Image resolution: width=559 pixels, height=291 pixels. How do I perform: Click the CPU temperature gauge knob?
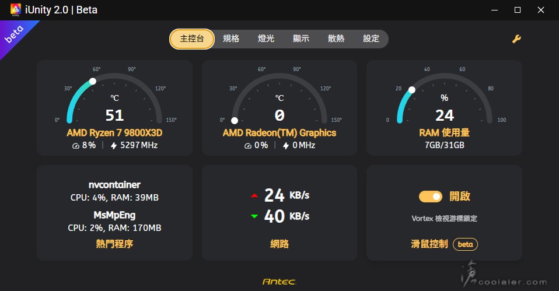tap(93, 82)
